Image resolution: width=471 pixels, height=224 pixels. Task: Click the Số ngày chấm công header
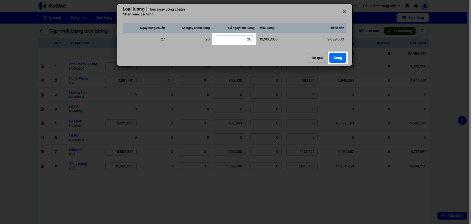(x=196, y=28)
